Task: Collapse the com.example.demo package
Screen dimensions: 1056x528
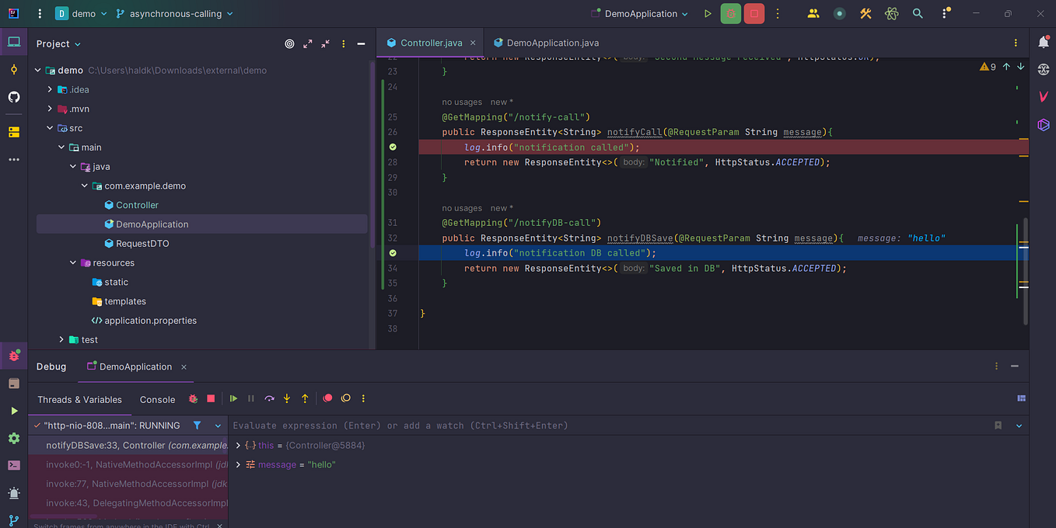Action: (85, 186)
